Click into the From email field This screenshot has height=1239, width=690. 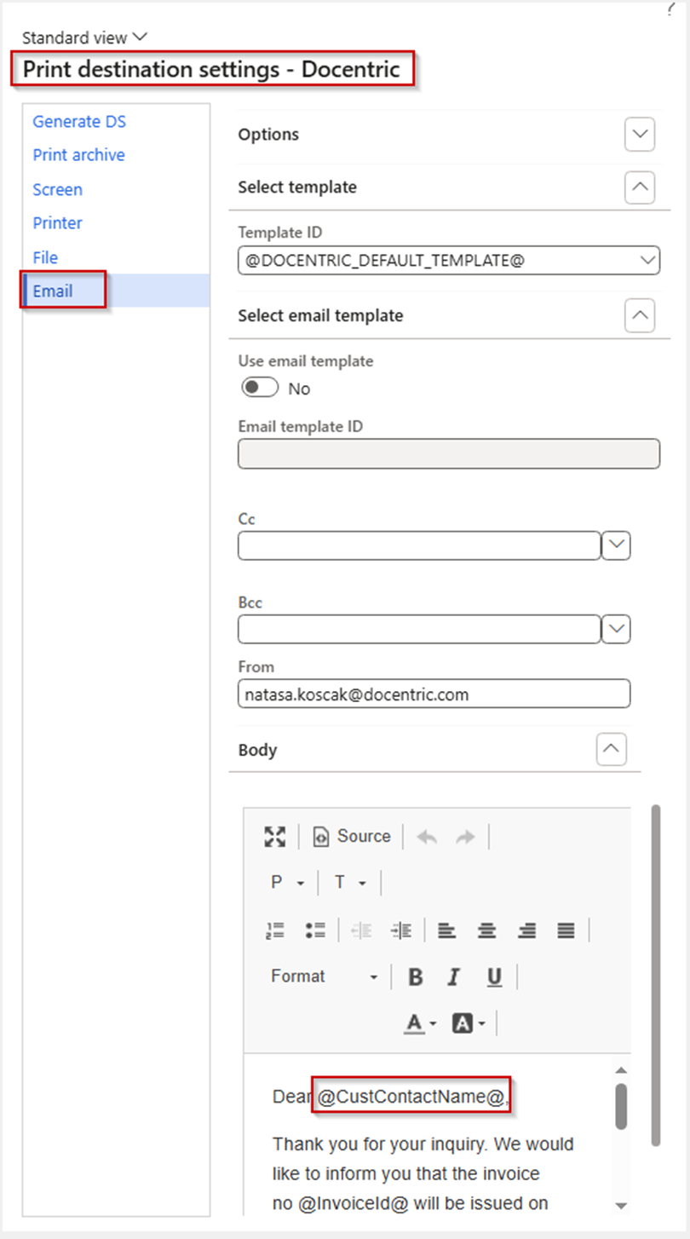pos(434,694)
